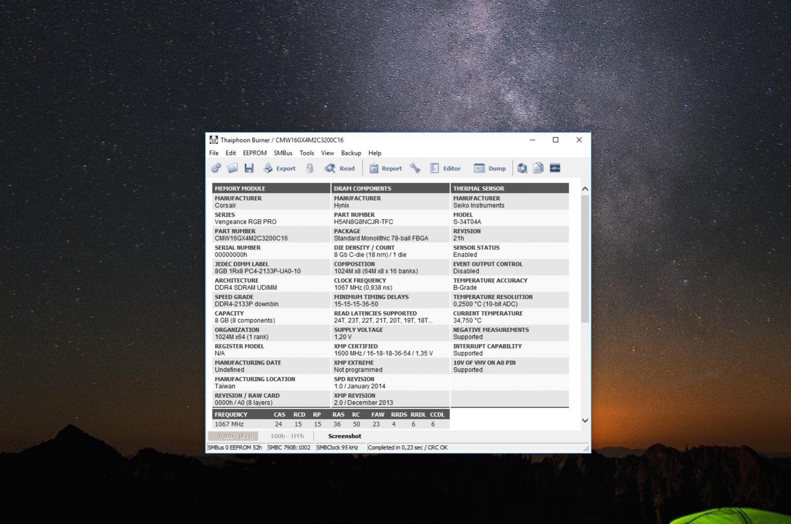This screenshot has height=524, width=791.
Task: Open the Report view from toolbar
Action: coord(385,168)
